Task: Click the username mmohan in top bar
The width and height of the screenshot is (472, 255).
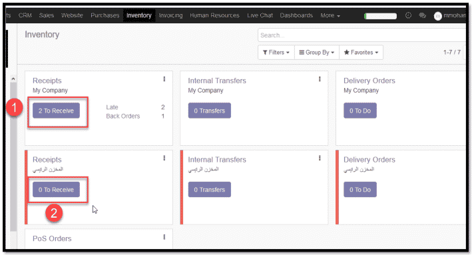Action: (455, 16)
